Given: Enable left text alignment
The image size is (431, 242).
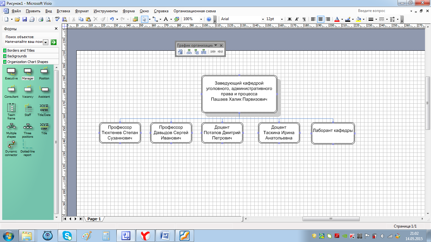Looking at the screenshot, I should 313,19.
